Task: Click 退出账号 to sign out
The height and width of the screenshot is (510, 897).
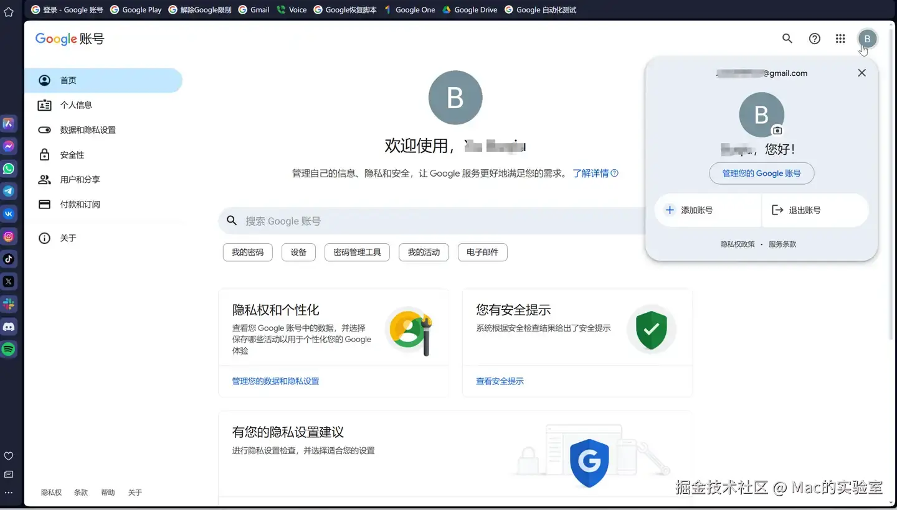Action: click(x=815, y=210)
